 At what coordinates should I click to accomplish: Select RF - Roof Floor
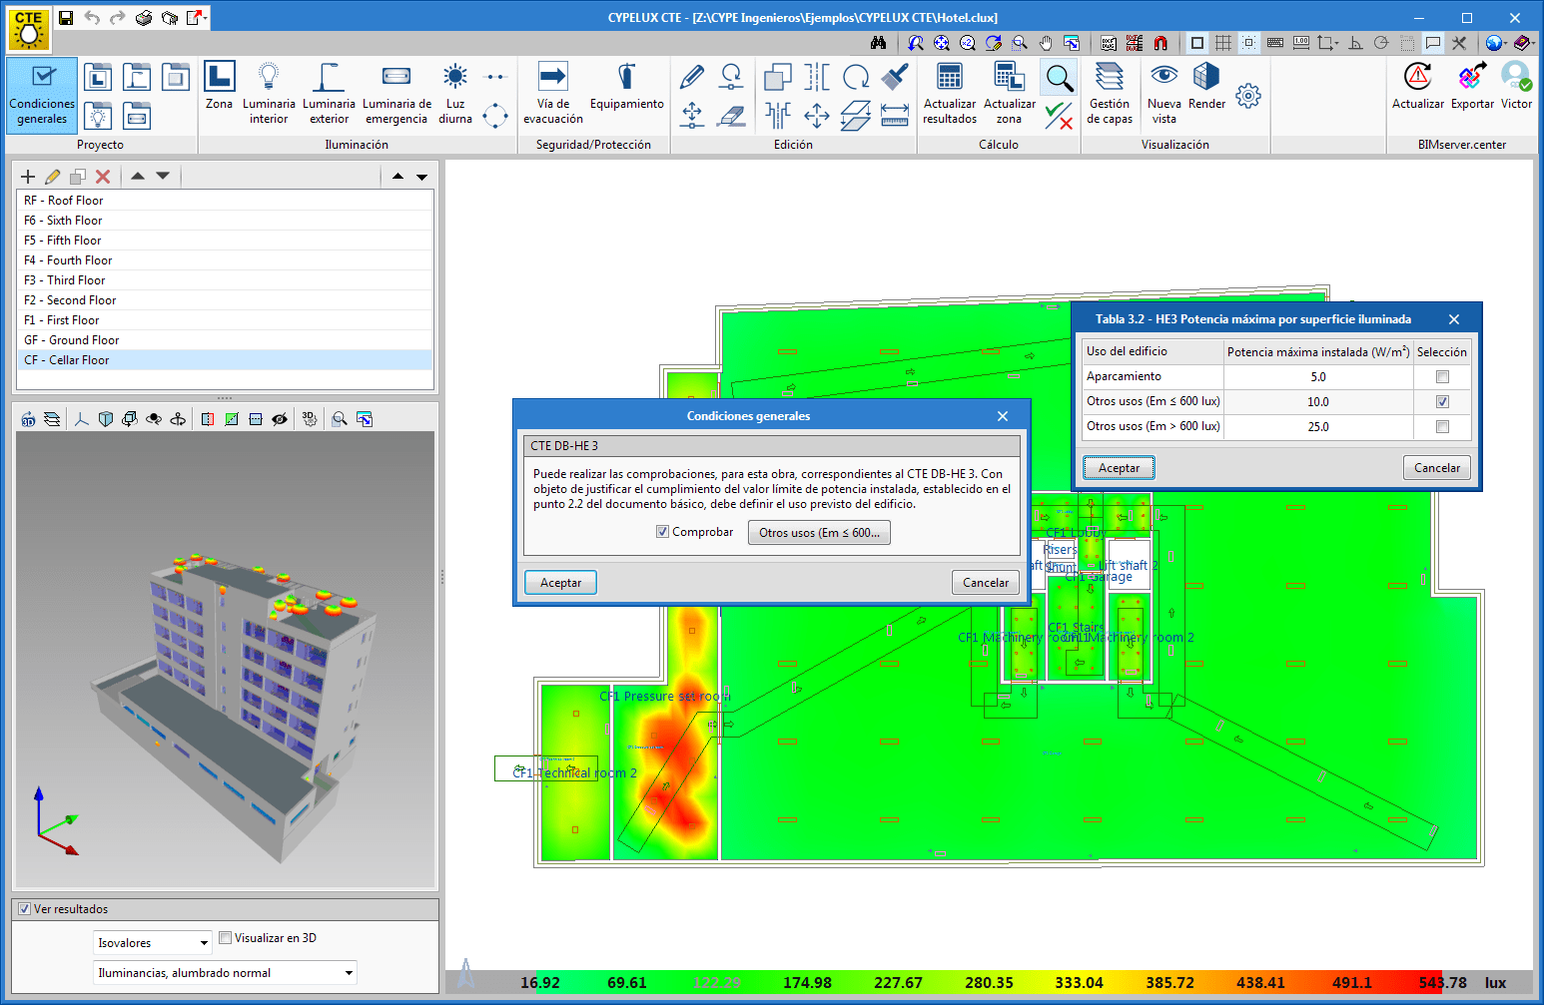(225, 201)
